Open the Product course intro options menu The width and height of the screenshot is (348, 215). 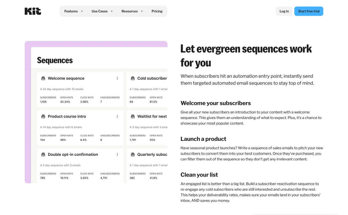pos(117,116)
